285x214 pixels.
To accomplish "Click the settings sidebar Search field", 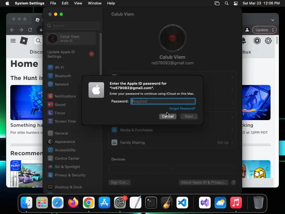I will [73, 26].
